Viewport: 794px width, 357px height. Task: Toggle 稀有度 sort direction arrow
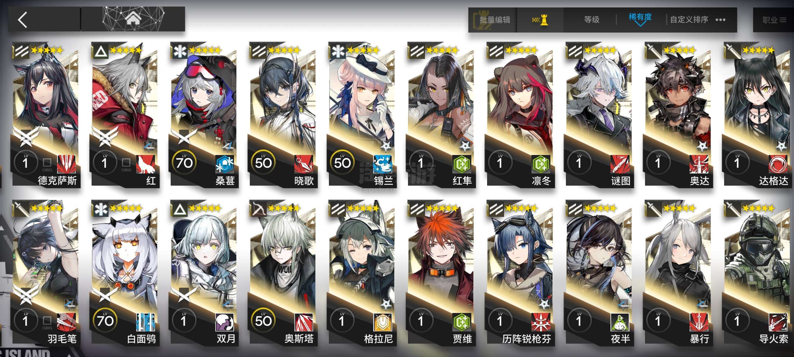point(640,24)
